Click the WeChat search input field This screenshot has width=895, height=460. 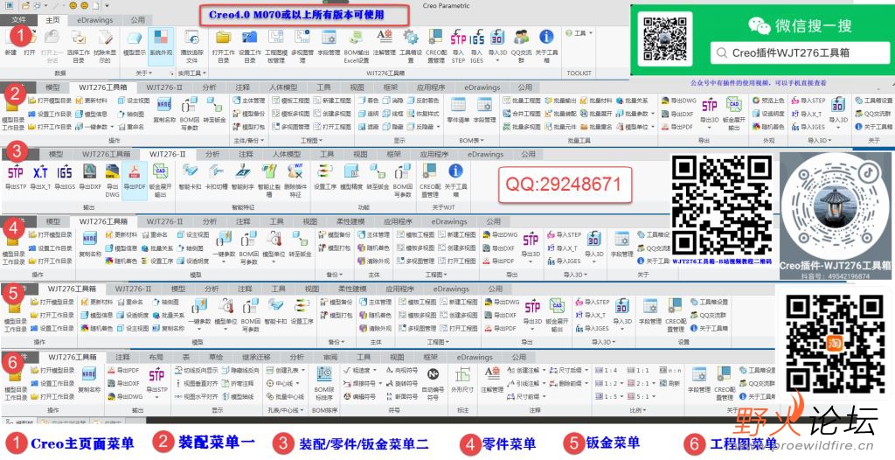pyautogui.click(x=799, y=53)
